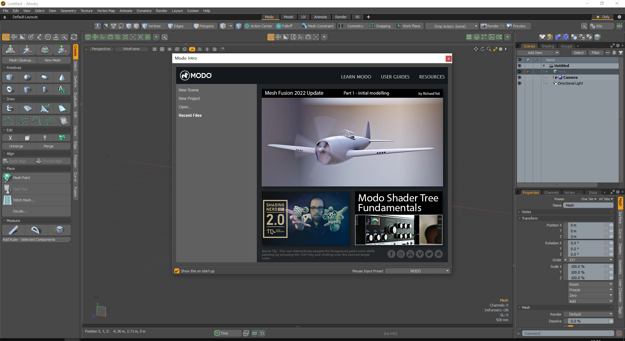Viewport: 625px width, 341px height.
Task: Select the Torus primitive tool
Action: coord(10,89)
